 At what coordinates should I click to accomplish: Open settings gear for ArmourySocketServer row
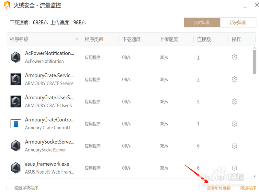coord(234,146)
